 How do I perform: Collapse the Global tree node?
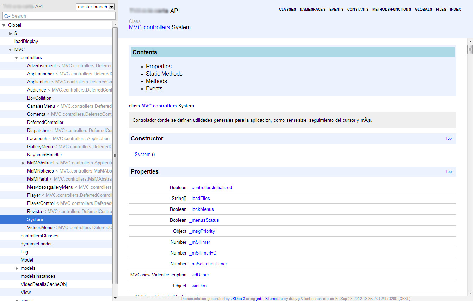click(x=4, y=25)
